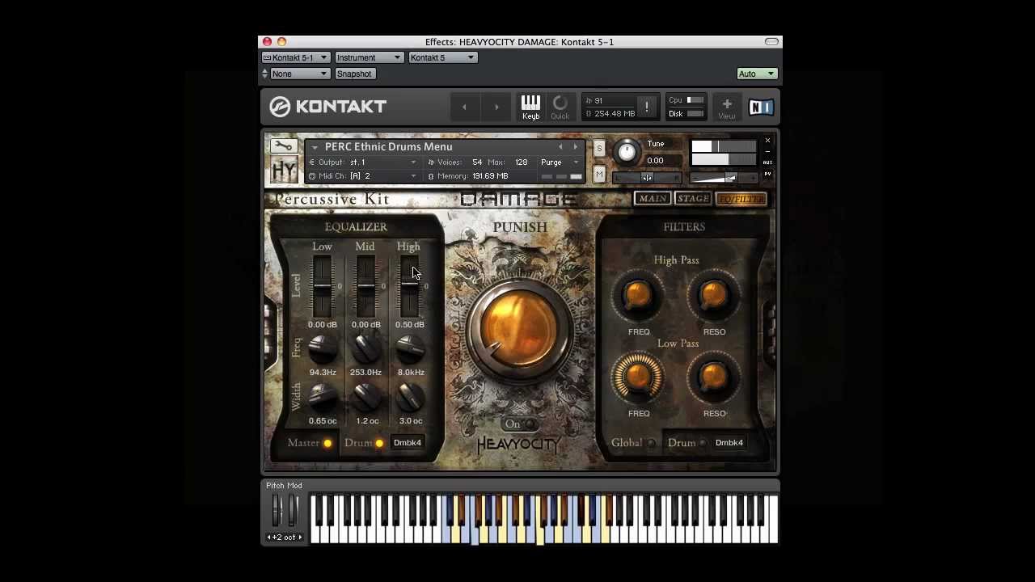The width and height of the screenshot is (1035, 582).
Task: Minimize instrument view with minus icon
Action: click(x=767, y=152)
